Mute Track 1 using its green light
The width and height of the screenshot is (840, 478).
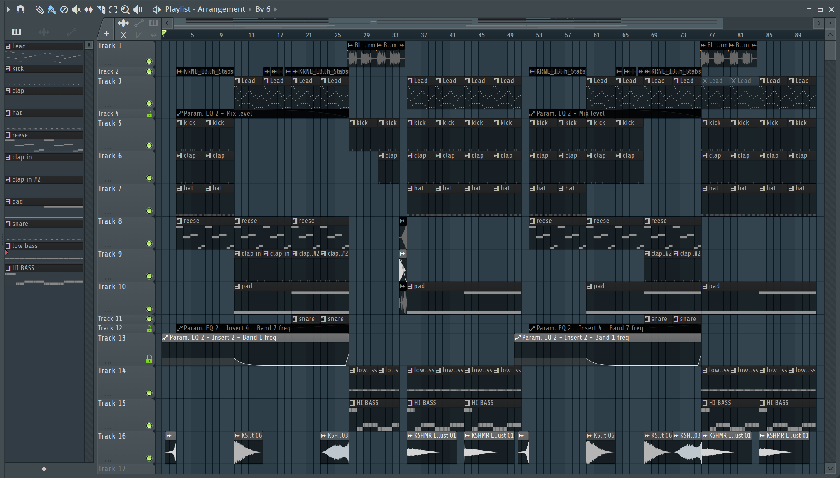click(149, 61)
